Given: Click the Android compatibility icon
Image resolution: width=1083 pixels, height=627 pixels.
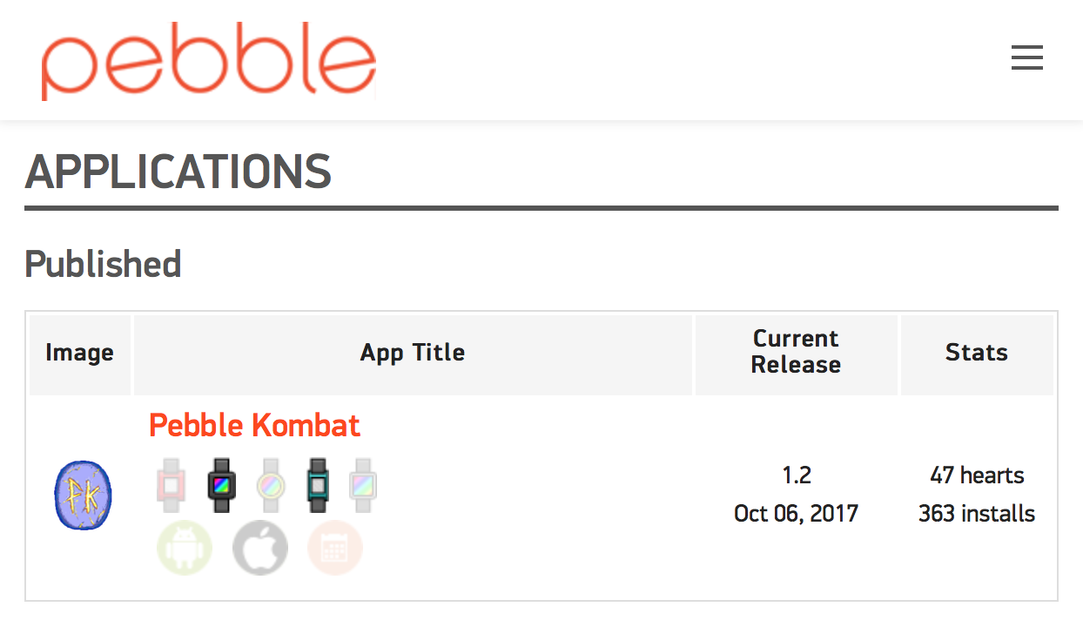Looking at the screenshot, I should pos(185,547).
